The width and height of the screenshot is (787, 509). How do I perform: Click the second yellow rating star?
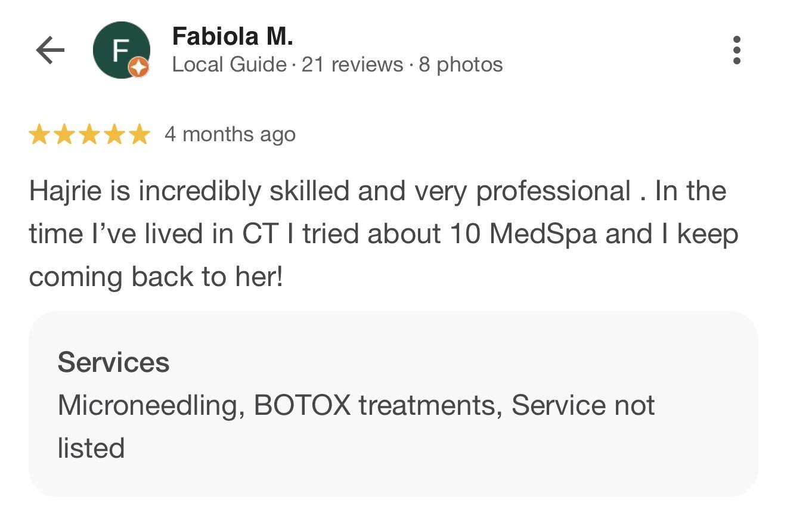pyautogui.click(x=64, y=135)
